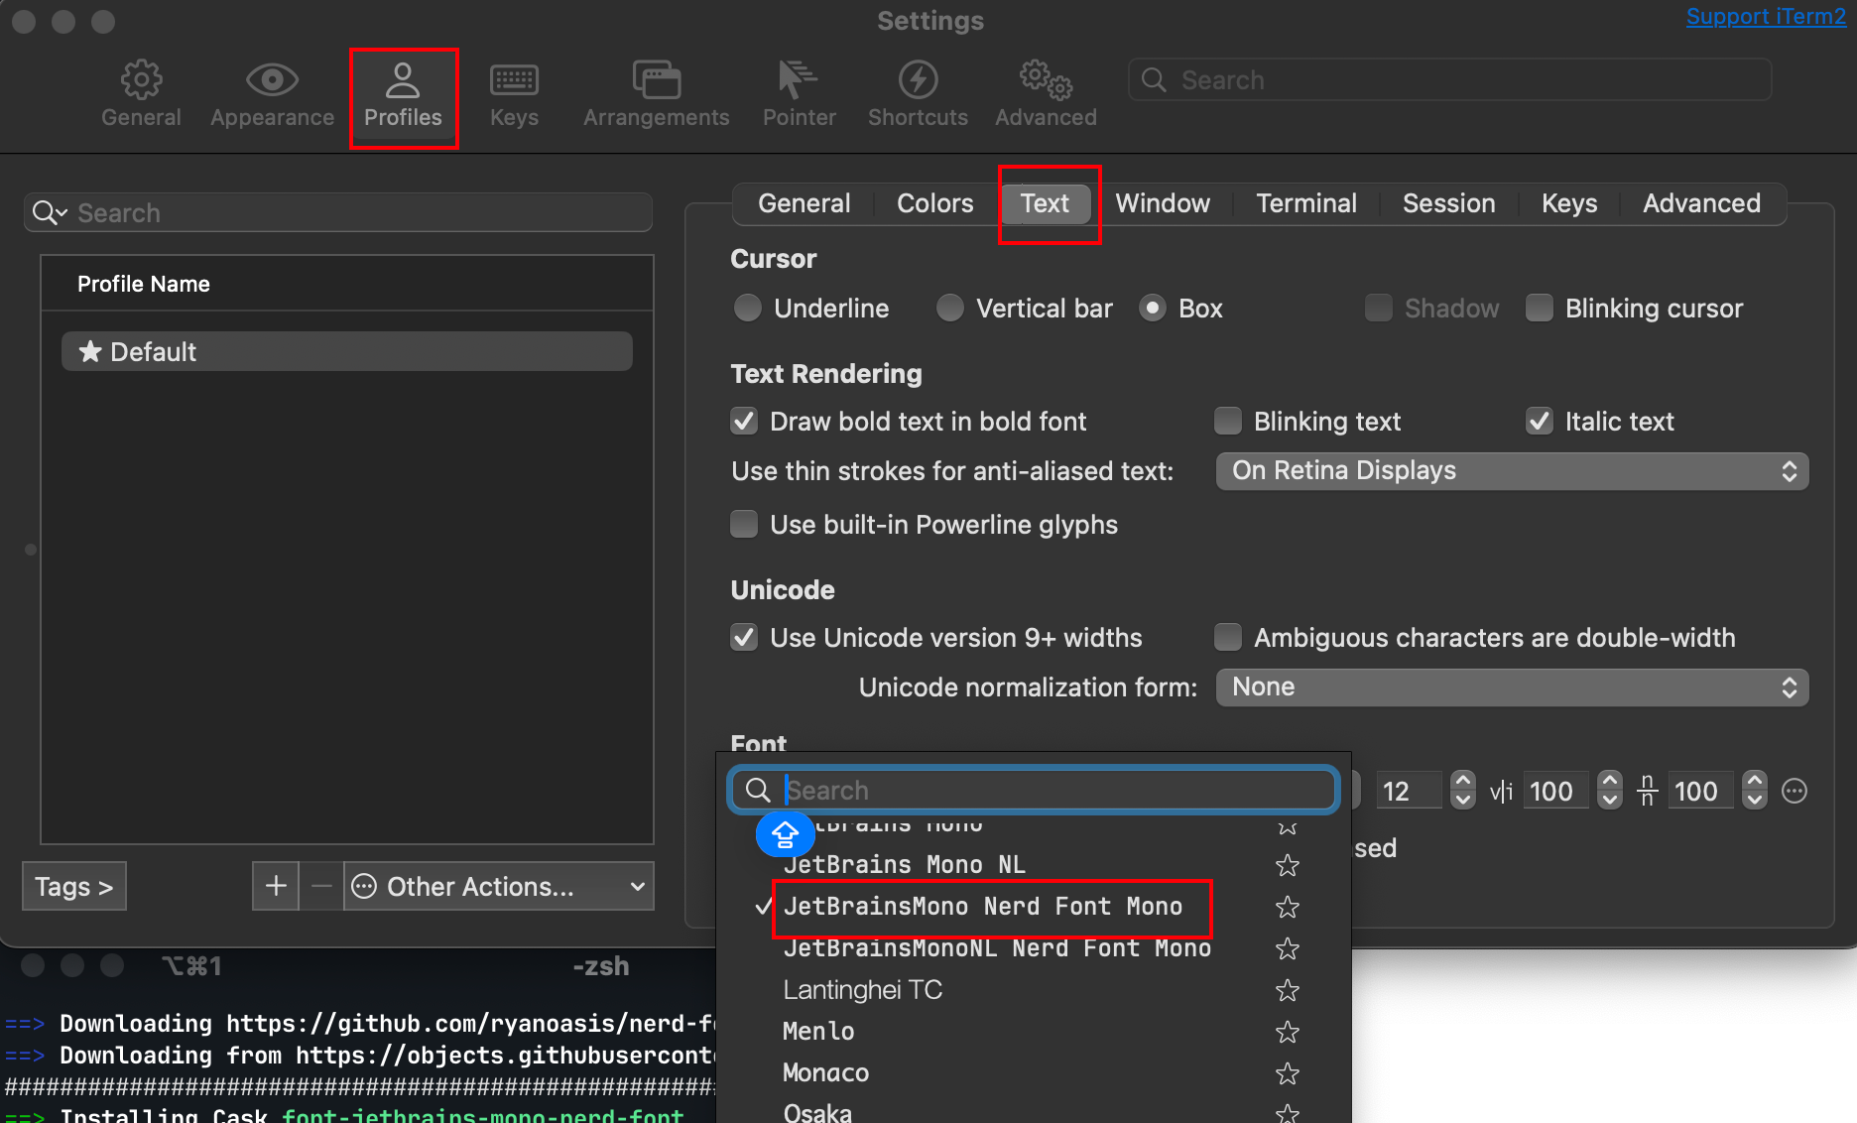This screenshot has height=1123, width=1857.
Task: Switch to the Colors tab
Action: point(934,203)
